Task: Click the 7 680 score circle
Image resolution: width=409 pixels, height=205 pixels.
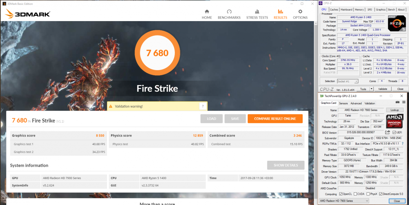Action: (x=157, y=53)
